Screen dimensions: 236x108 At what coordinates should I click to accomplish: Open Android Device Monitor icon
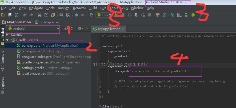[193, 15]
